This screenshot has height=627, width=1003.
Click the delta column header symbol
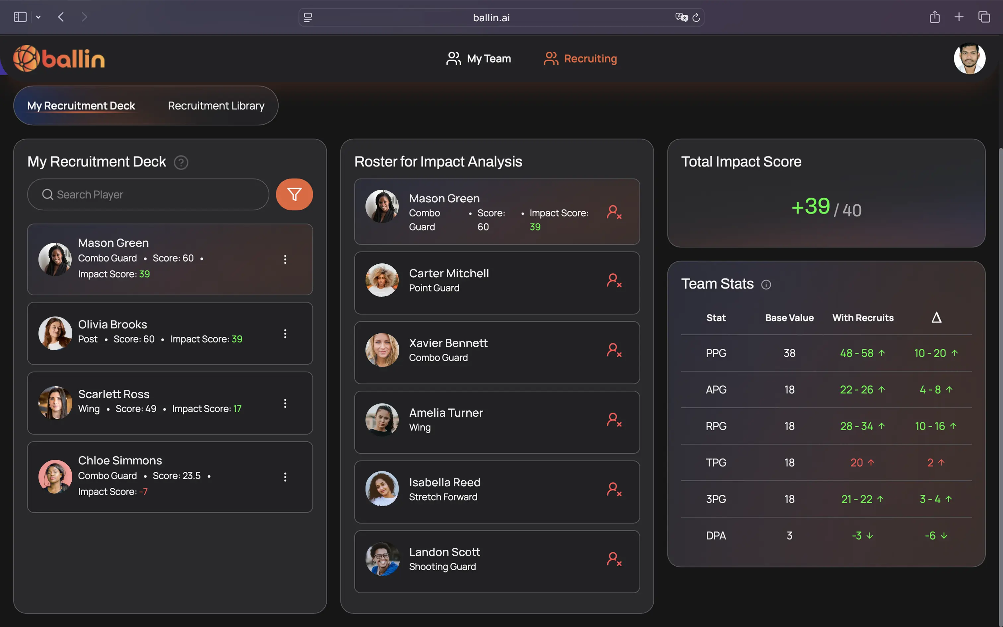[936, 318]
